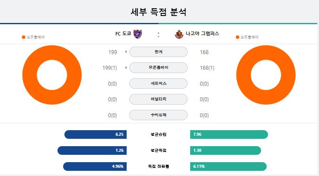This screenshot has width=319, height=176.
Task: Select the 페널티킥 category button
Action: click(x=158, y=99)
